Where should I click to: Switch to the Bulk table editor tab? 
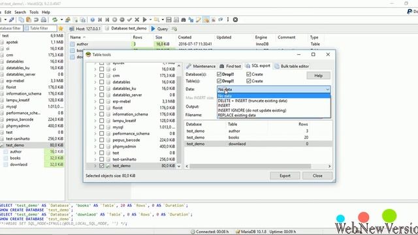(x=292, y=66)
